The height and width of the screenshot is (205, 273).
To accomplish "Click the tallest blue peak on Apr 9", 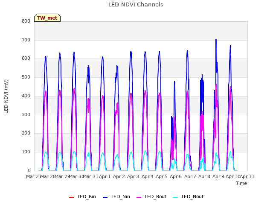I will 216,39.
